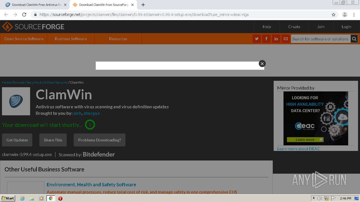Open Environment, Health and Safety Software link

(91, 184)
